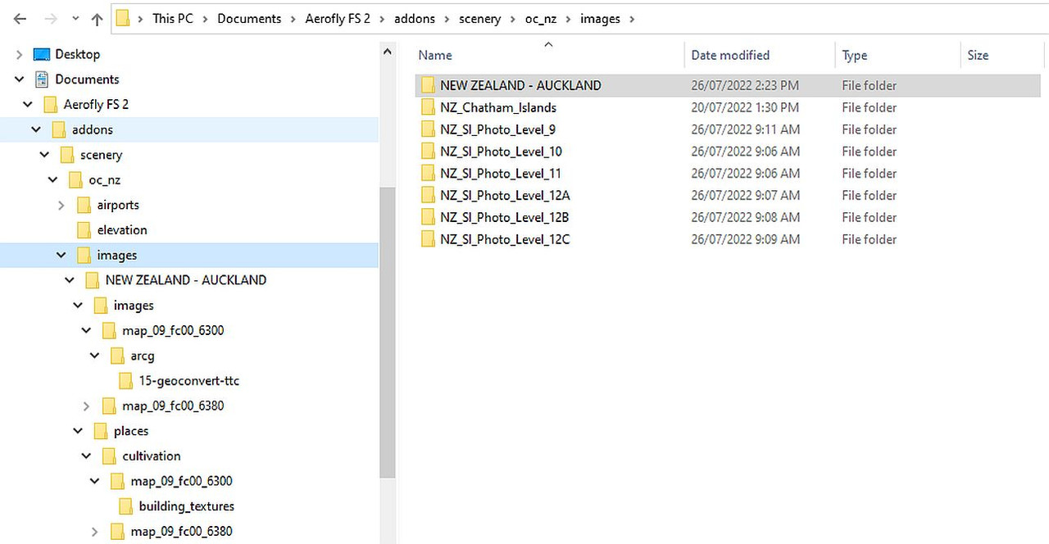Viewport: 1049px width, 544px height.
Task: Click date '20/07/2022 1:30 PM'
Action: (745, 107)
